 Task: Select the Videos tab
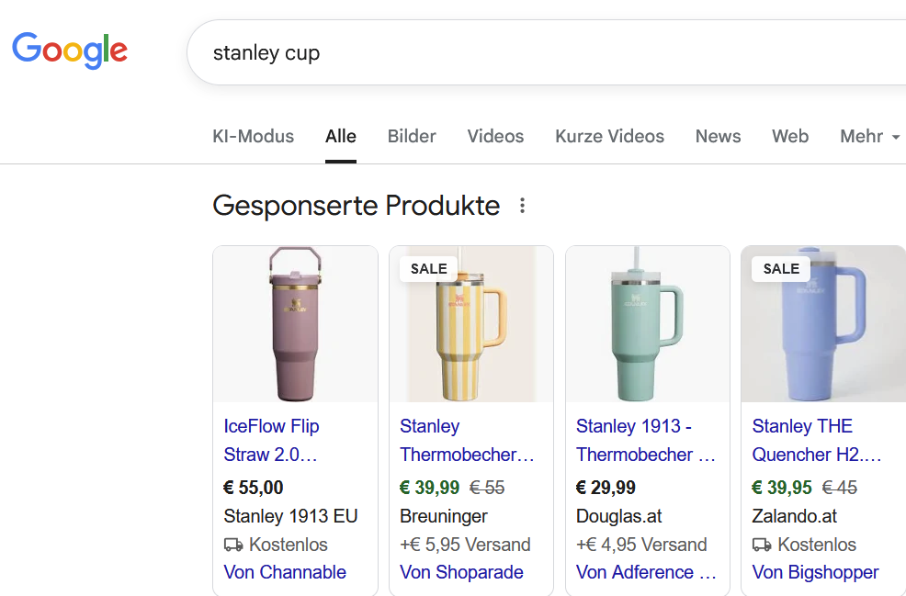(495, 137)
